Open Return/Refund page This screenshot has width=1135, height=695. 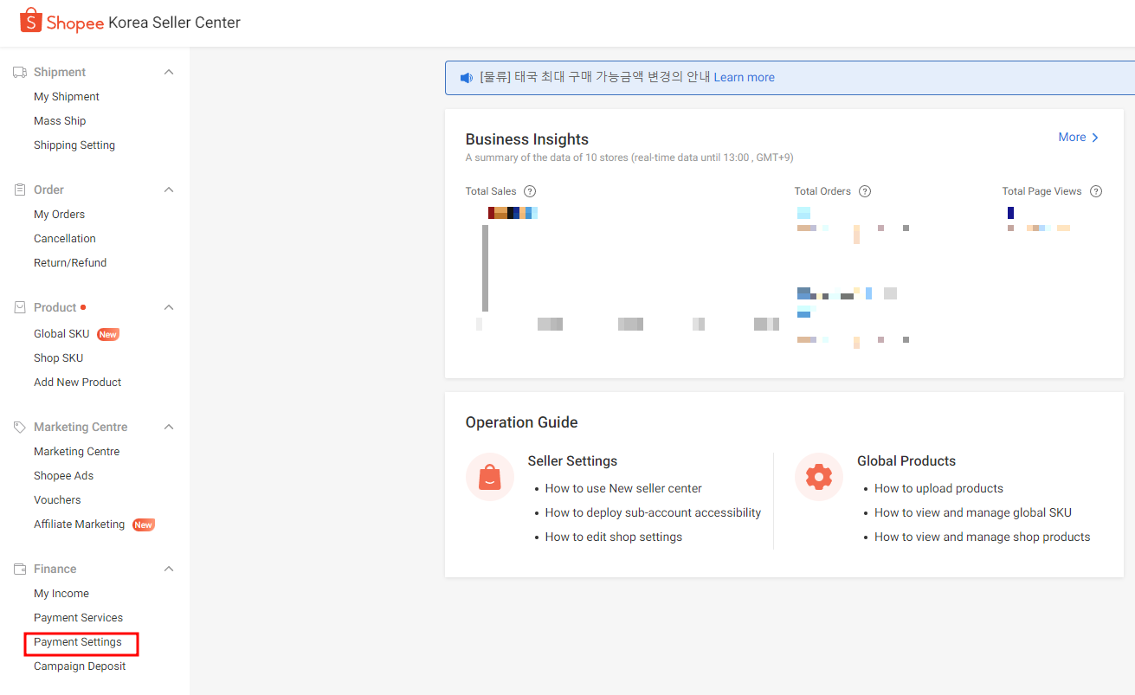pos(70,263)
